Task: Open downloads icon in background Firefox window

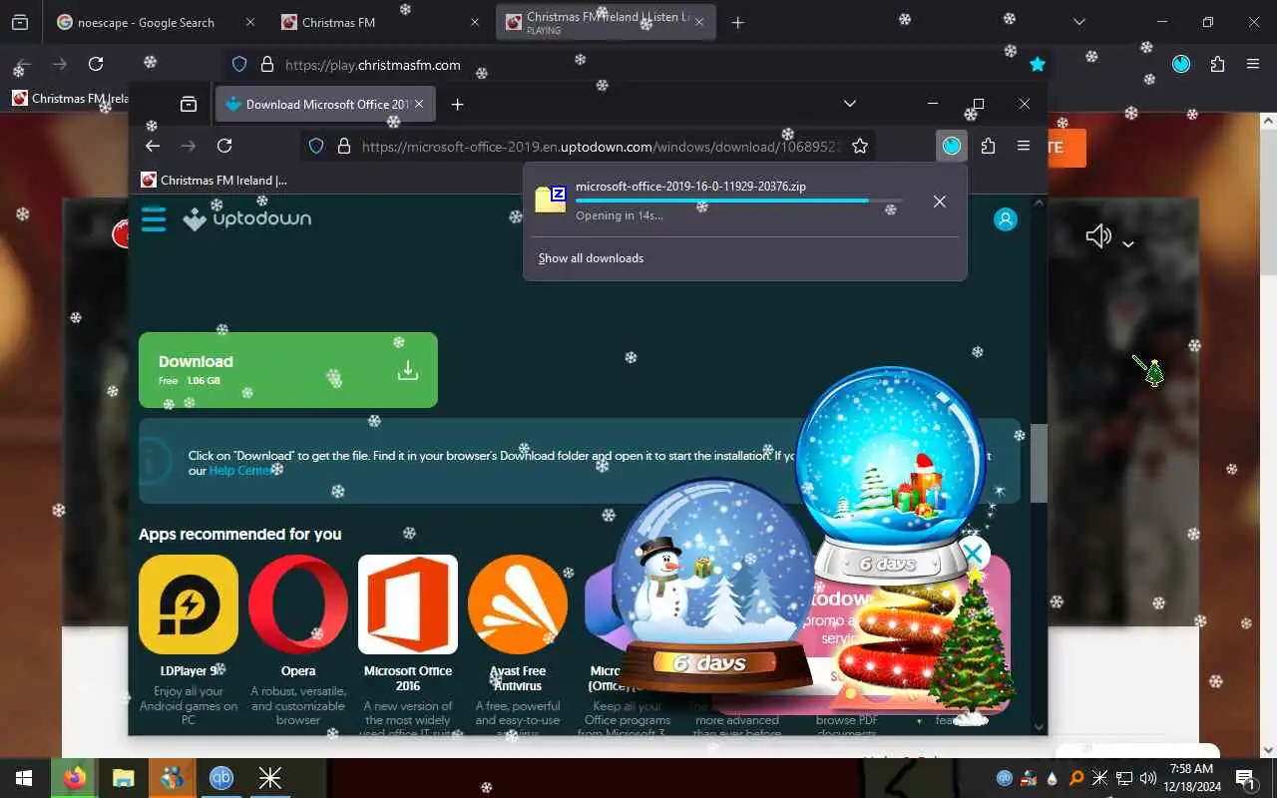Action: [x=1181, y=64]
